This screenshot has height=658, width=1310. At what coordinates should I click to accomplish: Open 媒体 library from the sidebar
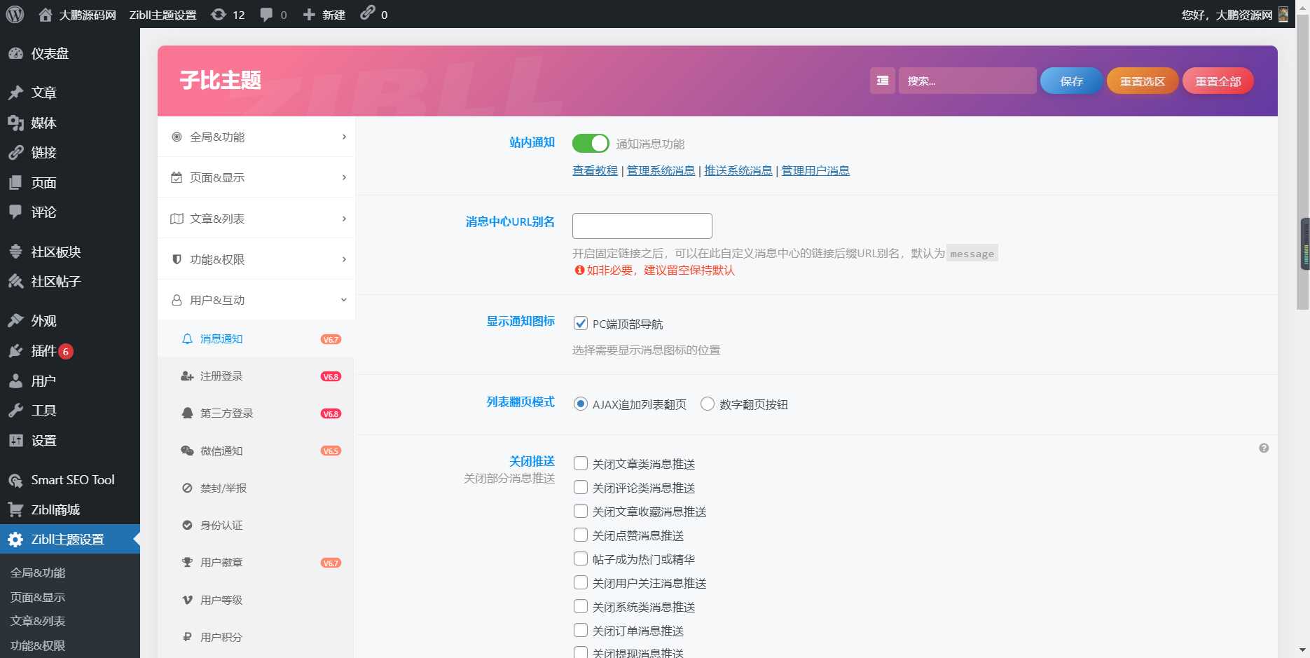coord(43,123)
